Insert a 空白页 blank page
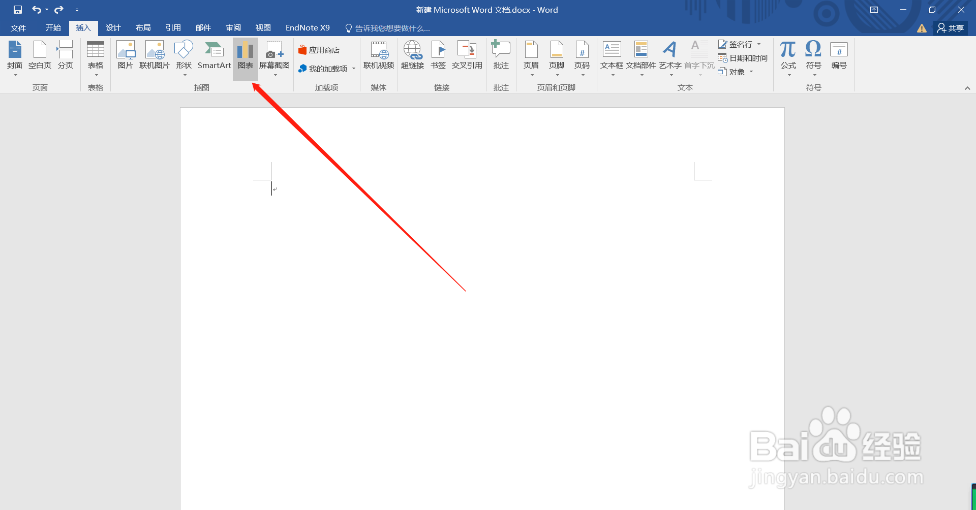The height and width of the screenshot is (510, 976). [40, 55]
